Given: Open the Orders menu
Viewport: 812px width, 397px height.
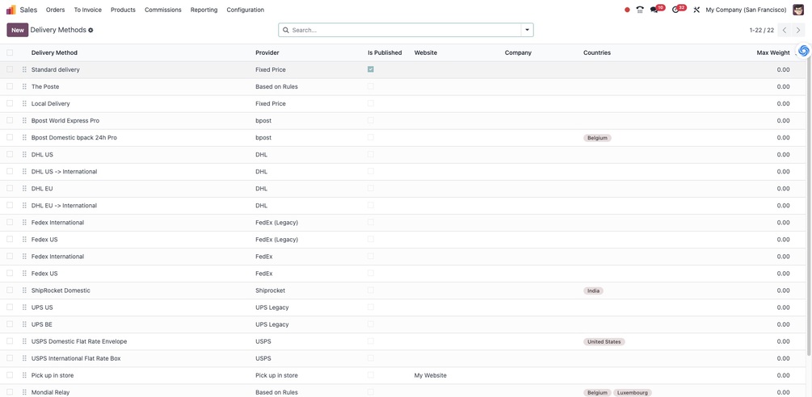Looking at the screenshot, I should coord(56,10).
